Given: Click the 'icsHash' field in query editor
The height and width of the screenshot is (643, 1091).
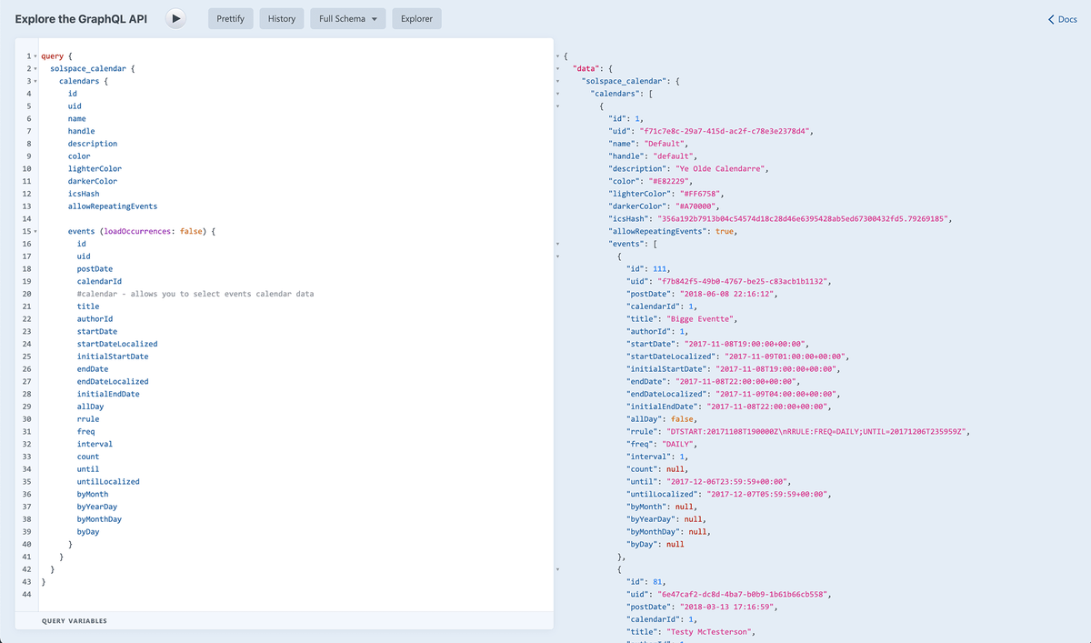Looking at the screenshot, I should 84,194.
